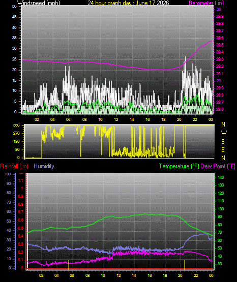Click the 90 value on wind direction axis
237x282 pixels.
[x=17, y=149]
